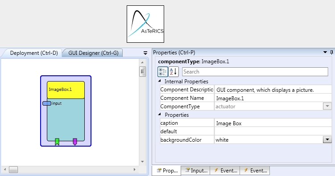The width and height of the screenshot is (335, 176).
Task: Click the horizontal scrollbar left arrow
Action: point(5,170)
